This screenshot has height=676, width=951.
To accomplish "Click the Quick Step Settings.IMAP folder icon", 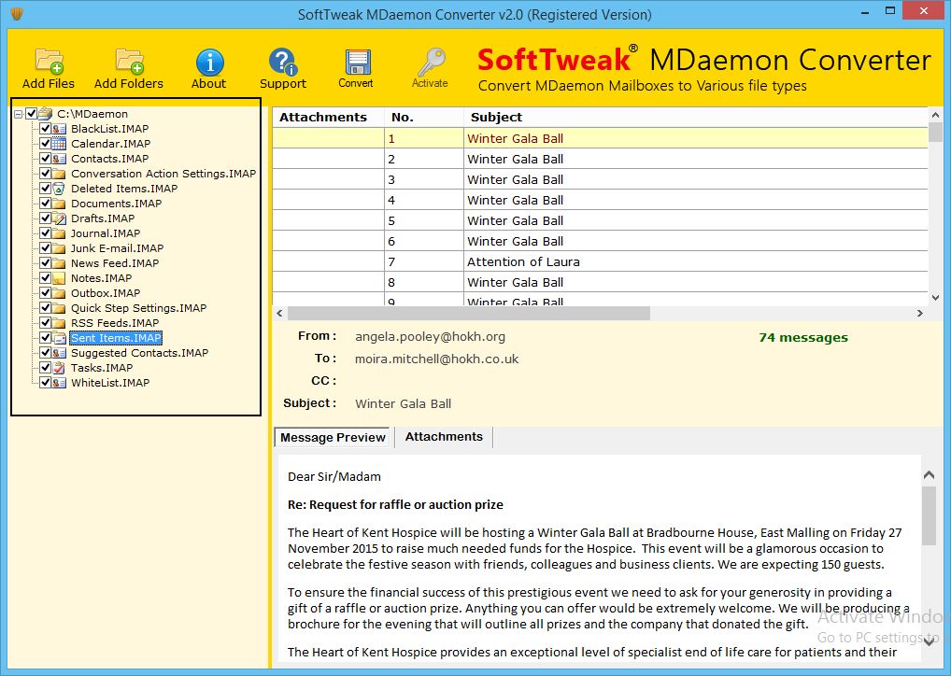I will click(x=59, y=308).
